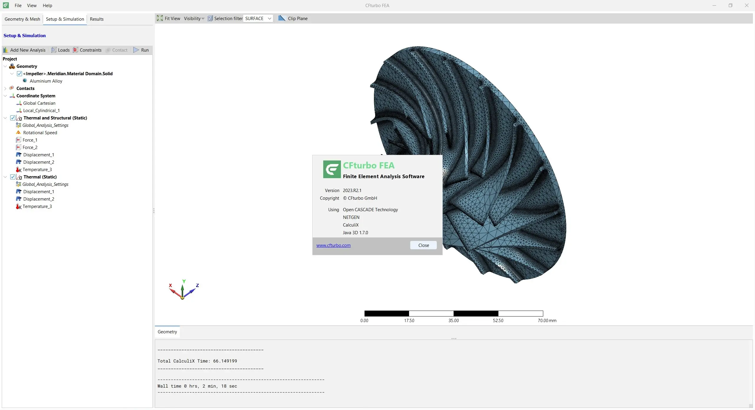This screenshot has width=755, height=410.
Task: Open the Visibility dropdown menu
Action: click(194, 18)
